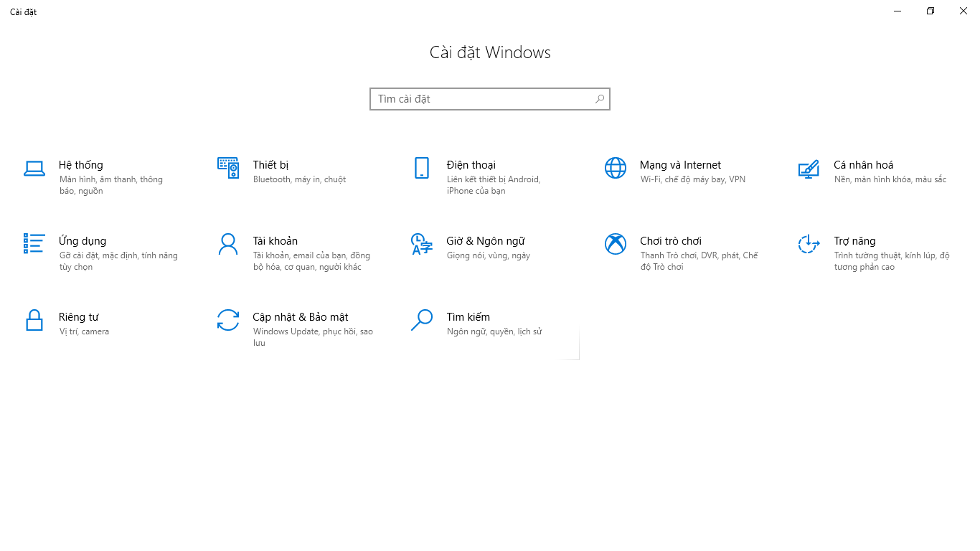
Task: Click the Tìm kiếm magnifier category icon
Action: [422, 320]
